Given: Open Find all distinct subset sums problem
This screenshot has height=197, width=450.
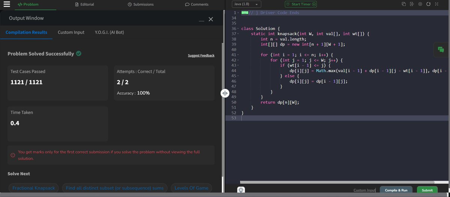Looking at the screenshot, I should click(114, 188).
